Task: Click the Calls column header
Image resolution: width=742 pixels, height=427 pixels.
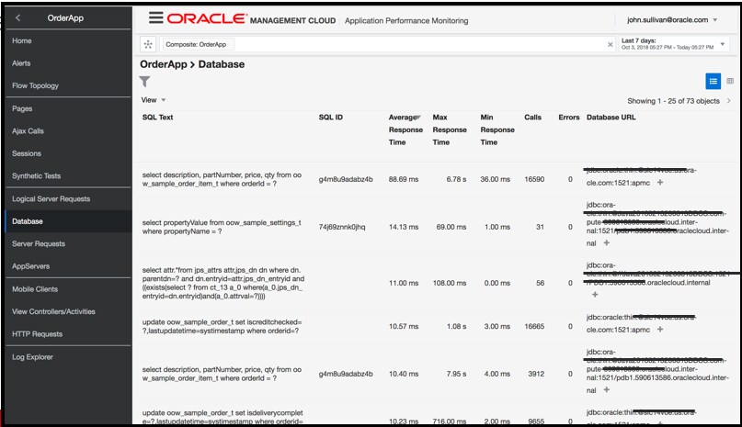Action: click(x=533, y=118)
